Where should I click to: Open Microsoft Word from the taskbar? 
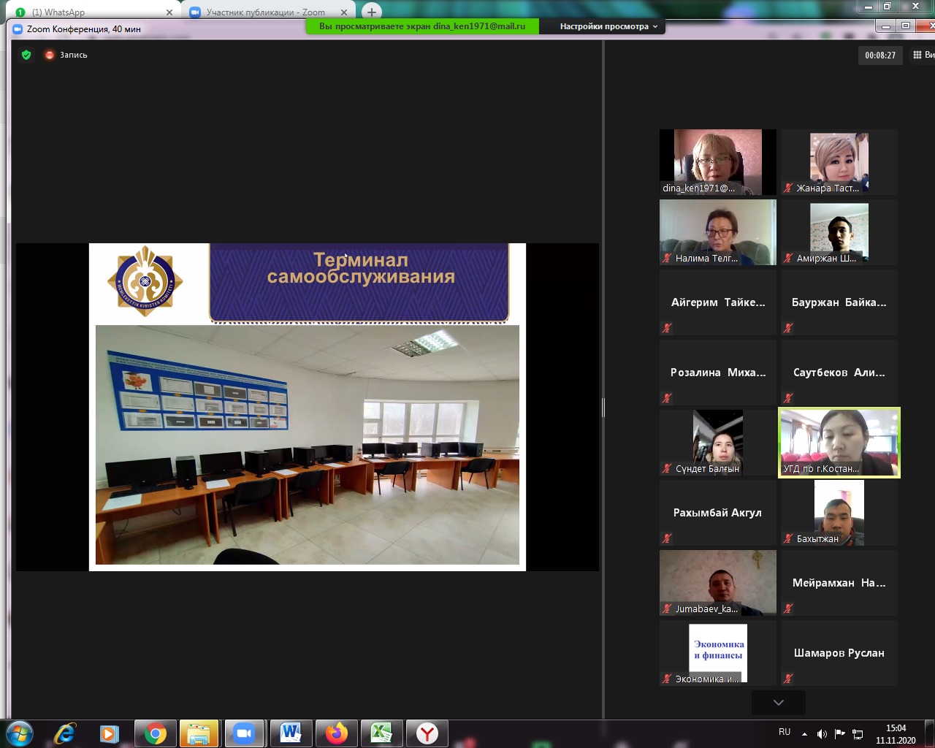tap(291, 733)
